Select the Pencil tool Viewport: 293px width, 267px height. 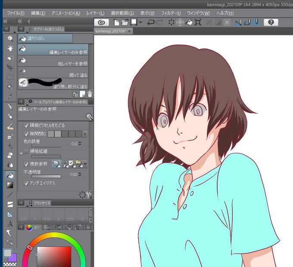click(x=10, y=117)
